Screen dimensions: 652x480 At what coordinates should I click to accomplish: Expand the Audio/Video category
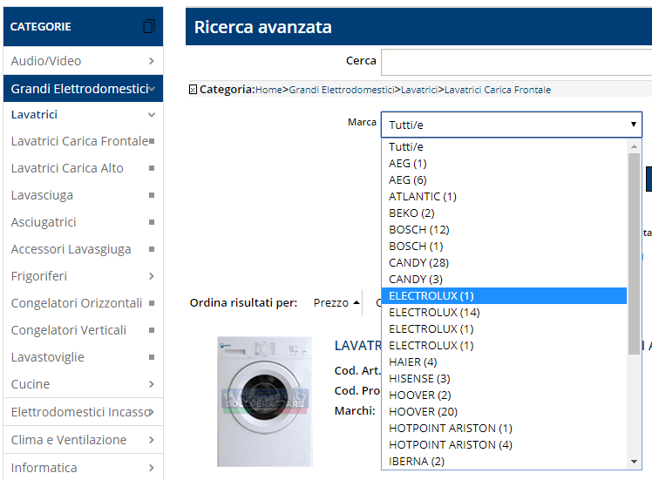point(152,61)
